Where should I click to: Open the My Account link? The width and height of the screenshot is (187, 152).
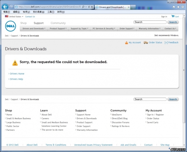click(135, 42)
